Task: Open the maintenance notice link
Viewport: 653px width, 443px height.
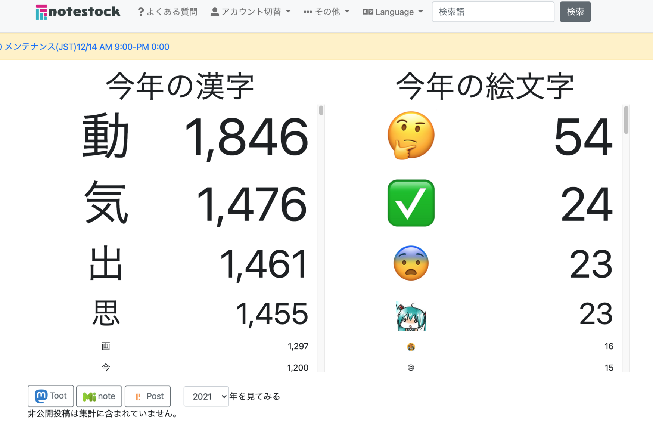Action: [87, 47]
